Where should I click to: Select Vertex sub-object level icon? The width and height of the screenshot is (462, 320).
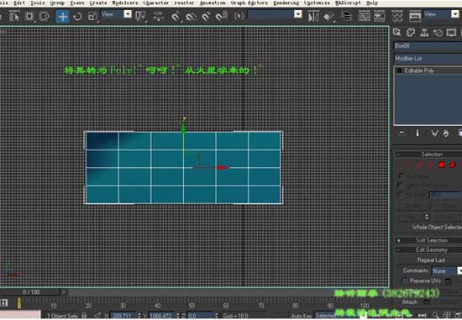pyautogui.click(x=407, y=165)
